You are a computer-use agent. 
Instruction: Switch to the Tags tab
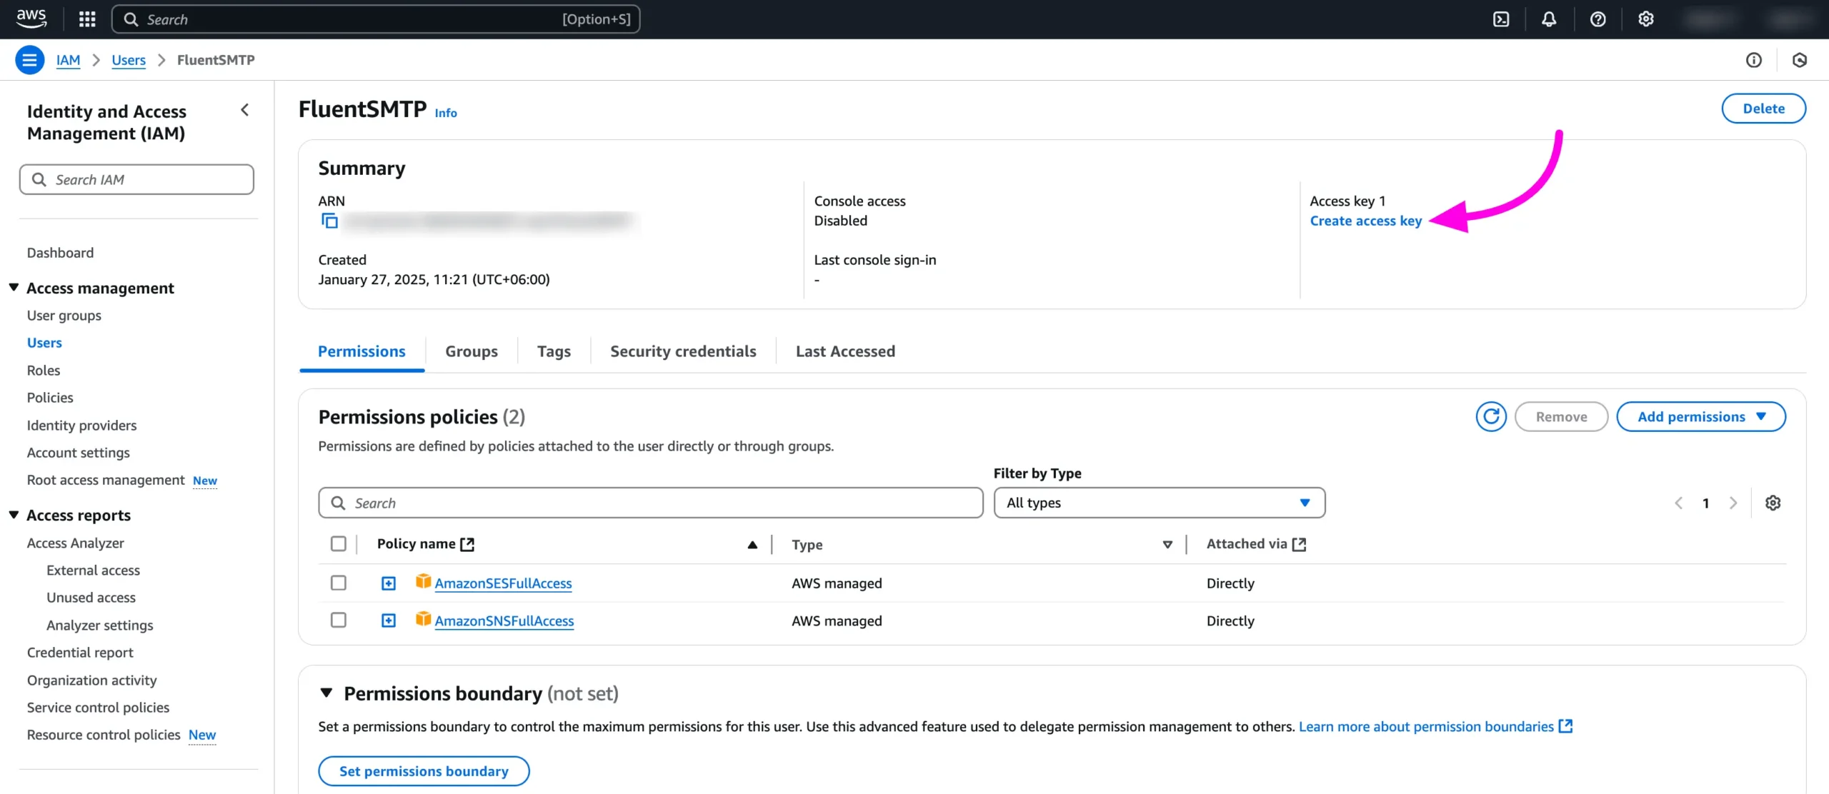(554, 351)
